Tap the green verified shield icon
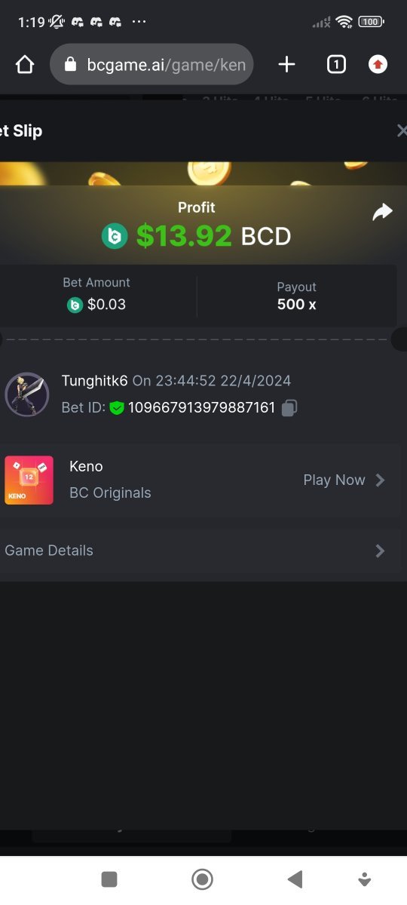The image size is (407, 905). click(x=116, y=408)
